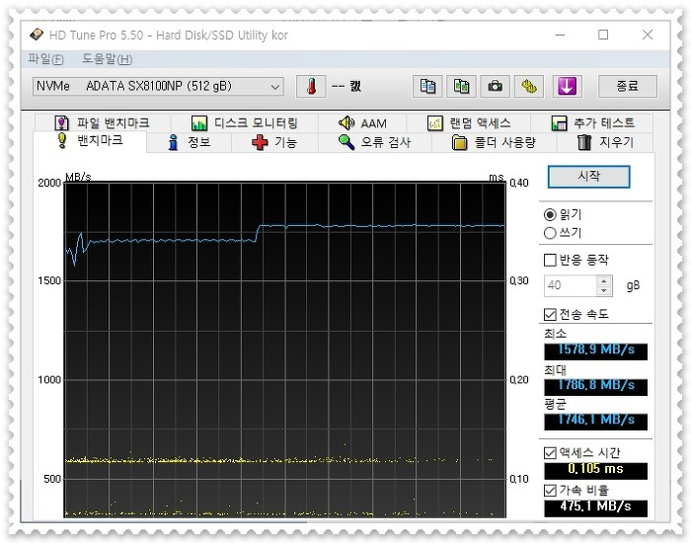Open the 기능 health tab
This screenshot has width=691, height=543.
(275, 142)
